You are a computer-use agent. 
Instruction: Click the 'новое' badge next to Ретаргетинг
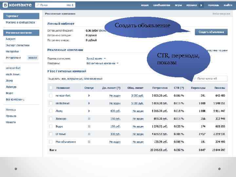pyautogui.click(x=32, y=58)
